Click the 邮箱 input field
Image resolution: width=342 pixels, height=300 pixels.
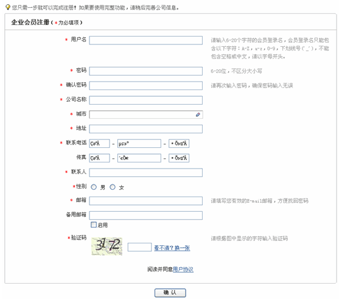(146, 201)
